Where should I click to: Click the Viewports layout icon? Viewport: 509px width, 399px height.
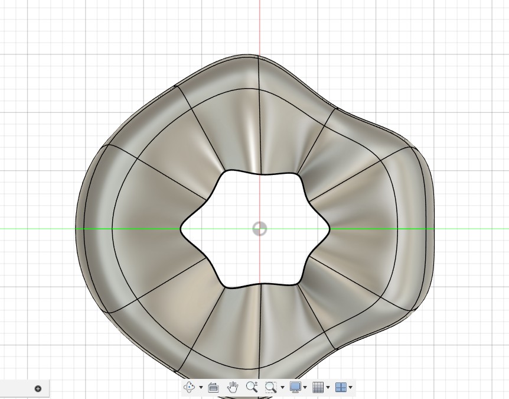[341, 387]
